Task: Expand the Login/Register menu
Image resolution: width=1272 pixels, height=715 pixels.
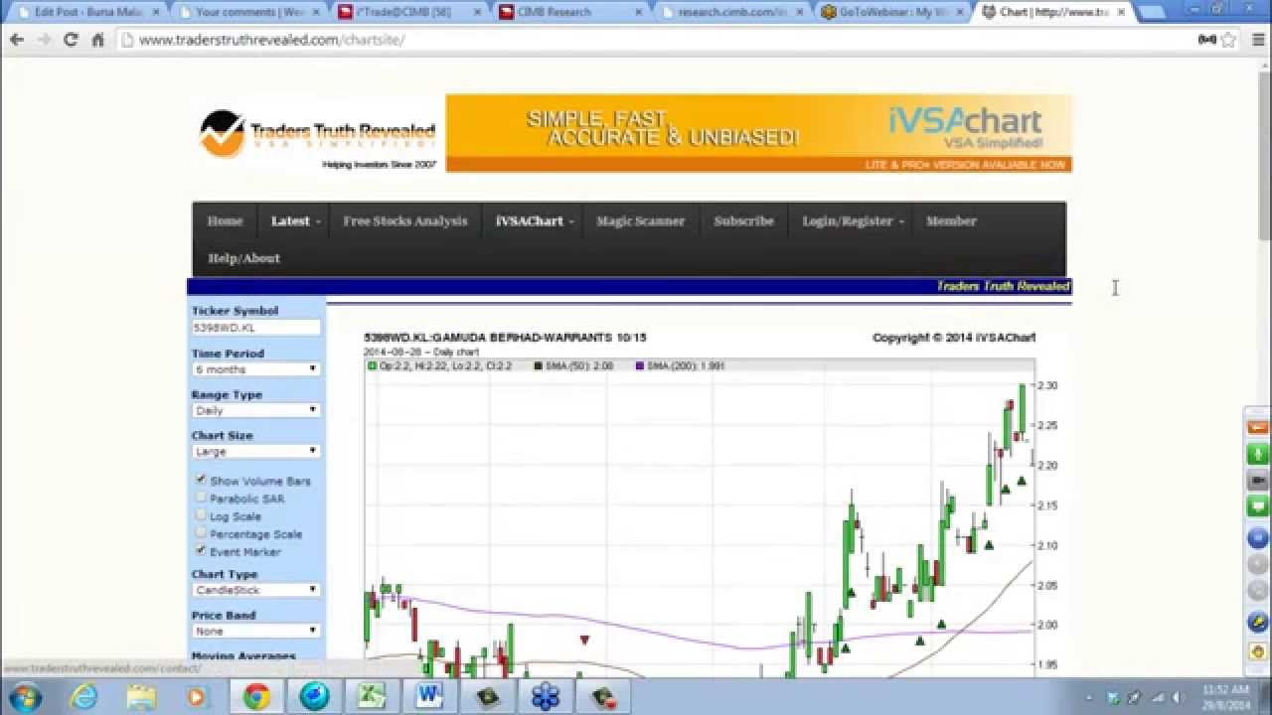Action: [853, 221]
